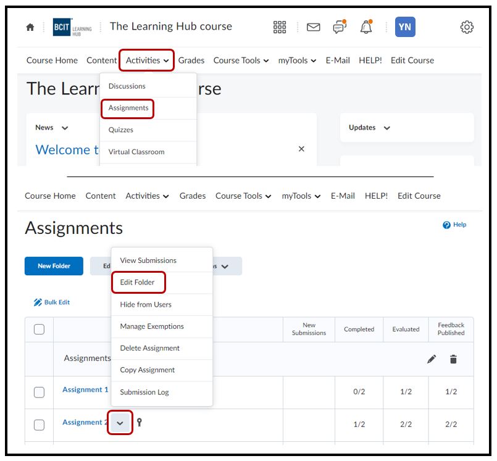Click the Bulk Edit link
497x461 pixels.
[52, 302]
